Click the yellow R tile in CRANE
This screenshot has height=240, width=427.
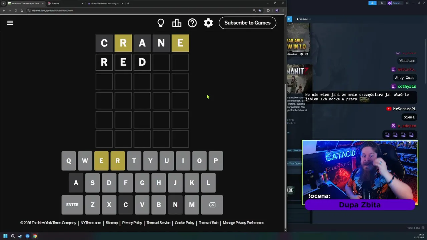123,43
